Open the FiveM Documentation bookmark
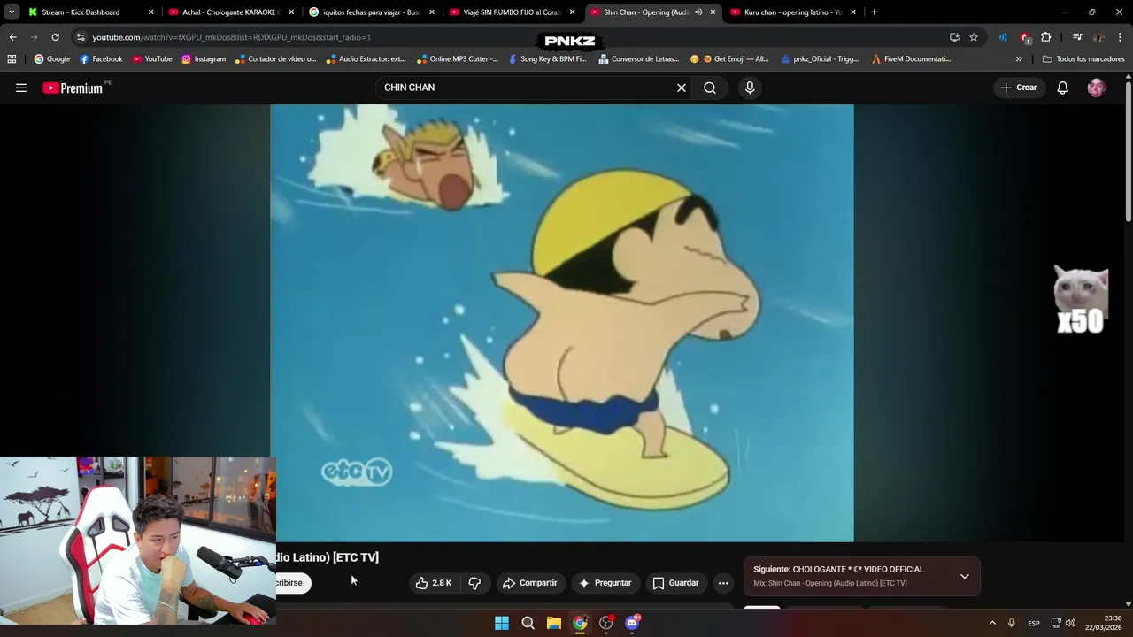 911,59
